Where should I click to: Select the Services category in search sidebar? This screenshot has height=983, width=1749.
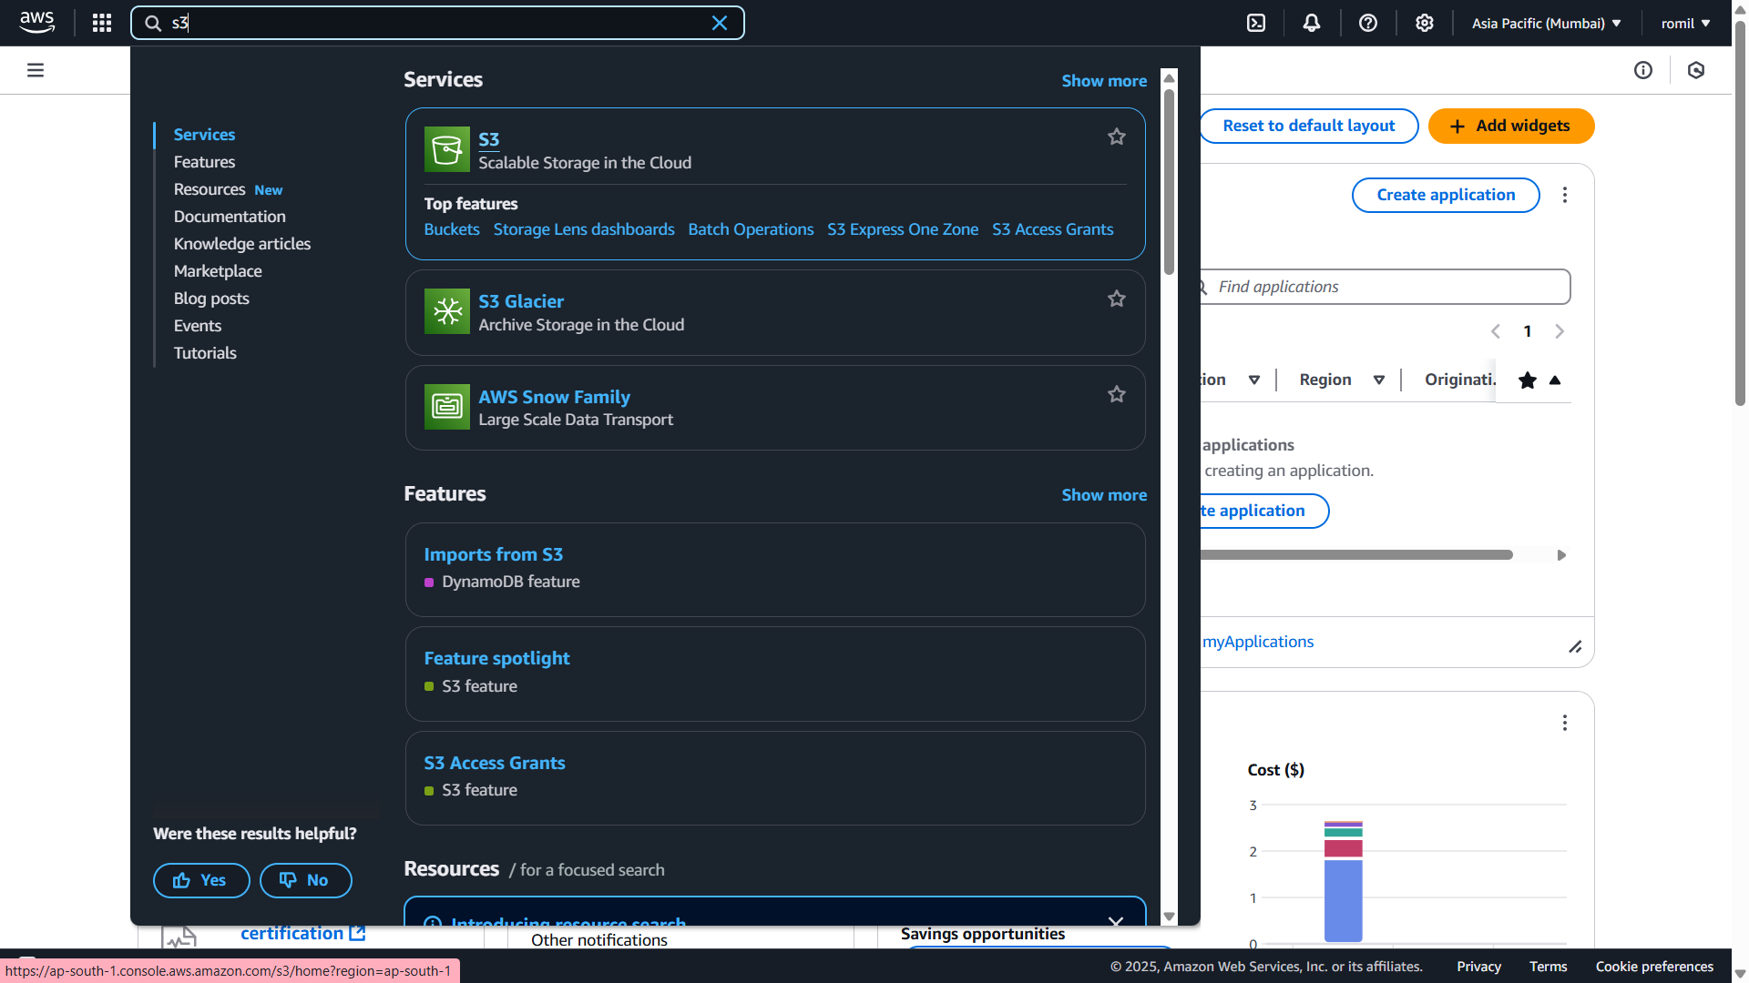[204, 135]
